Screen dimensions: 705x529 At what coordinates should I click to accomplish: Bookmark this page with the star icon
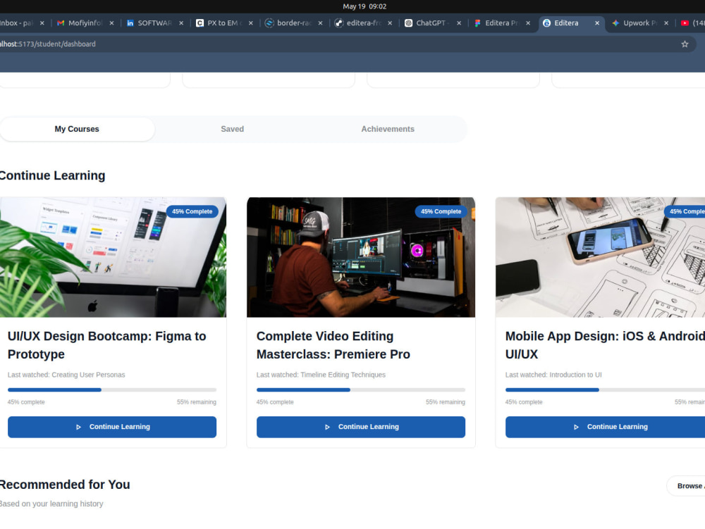(685, 44)
